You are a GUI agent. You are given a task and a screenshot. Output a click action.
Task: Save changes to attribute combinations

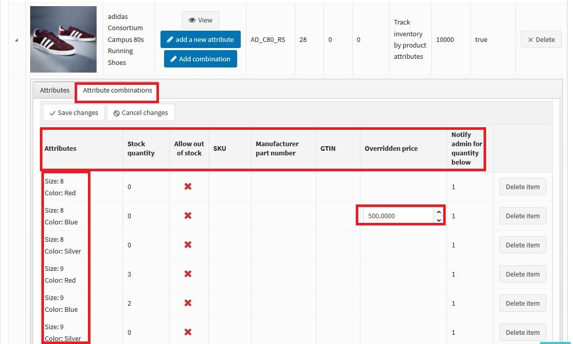tap(74, 112)
